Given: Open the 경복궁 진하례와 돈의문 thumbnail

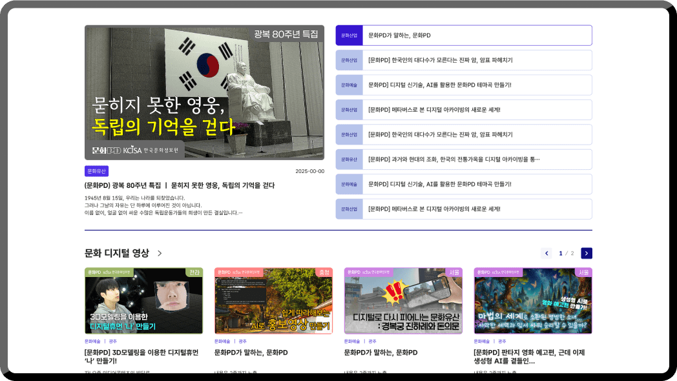Looking at the screenshot, I should (x=403, y=301).
